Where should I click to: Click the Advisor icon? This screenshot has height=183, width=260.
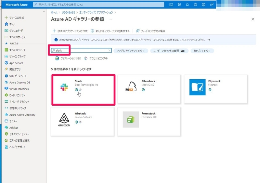[x=6, y=128]
